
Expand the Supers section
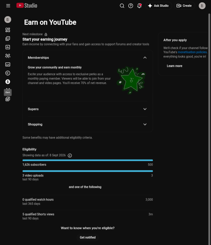pyautogui.click(x=145, y=109)
